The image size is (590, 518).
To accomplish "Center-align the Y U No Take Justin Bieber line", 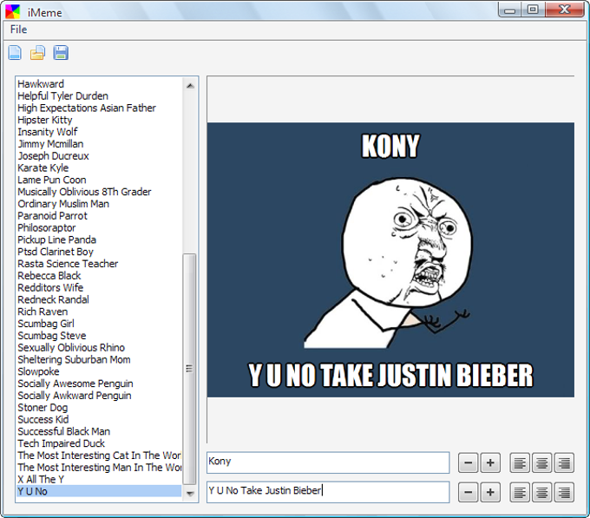I will (x=541, y=493).
